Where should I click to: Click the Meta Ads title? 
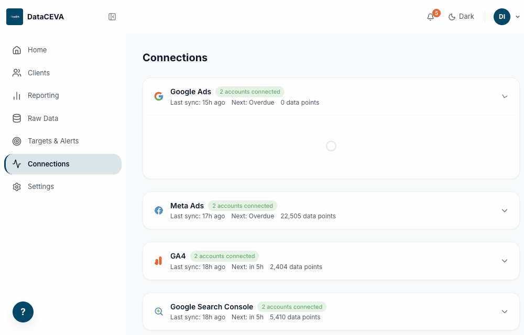click(187, 206)
